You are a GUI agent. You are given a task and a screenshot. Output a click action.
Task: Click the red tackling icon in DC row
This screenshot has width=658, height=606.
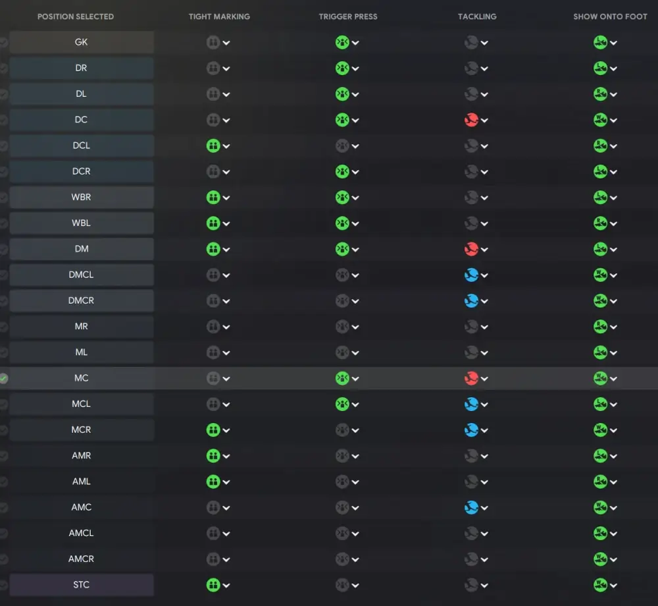471,120
